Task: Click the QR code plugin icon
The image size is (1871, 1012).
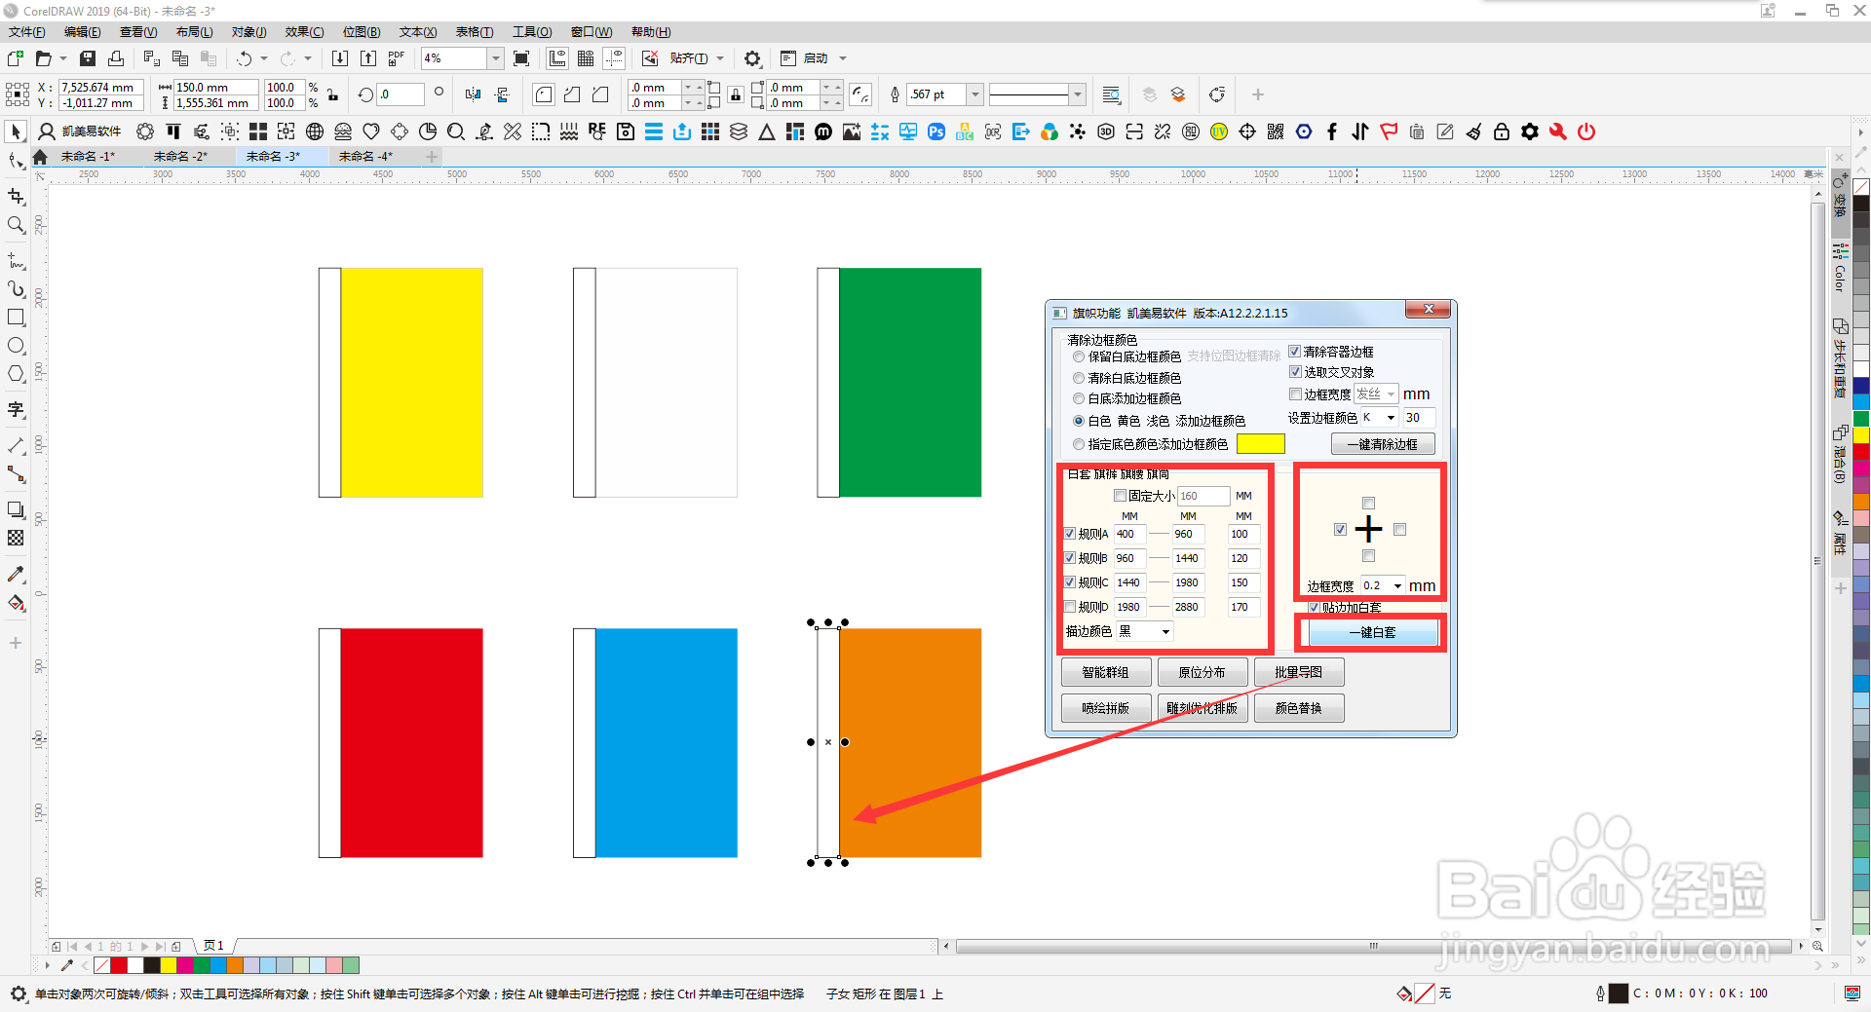Action: (1276, 131)
